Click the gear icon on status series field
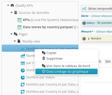Screen dimensions: 112x95 [x=84, y=23]
